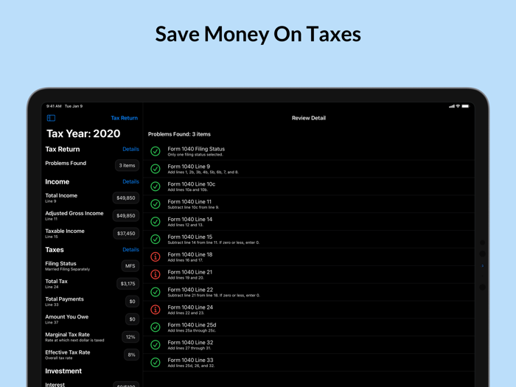Select the Adjusted Gross Income $49,850 value
The width and height of the screenshot is (516, 387).
[x=126, y=216]
